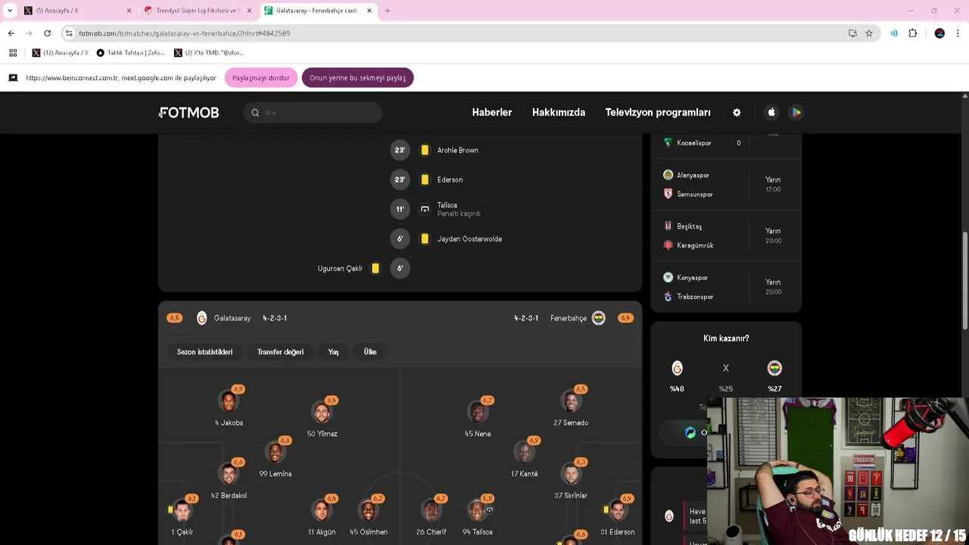Click the Kim kazanır? heading
This screenshot has width=969, height=545.
726,338
